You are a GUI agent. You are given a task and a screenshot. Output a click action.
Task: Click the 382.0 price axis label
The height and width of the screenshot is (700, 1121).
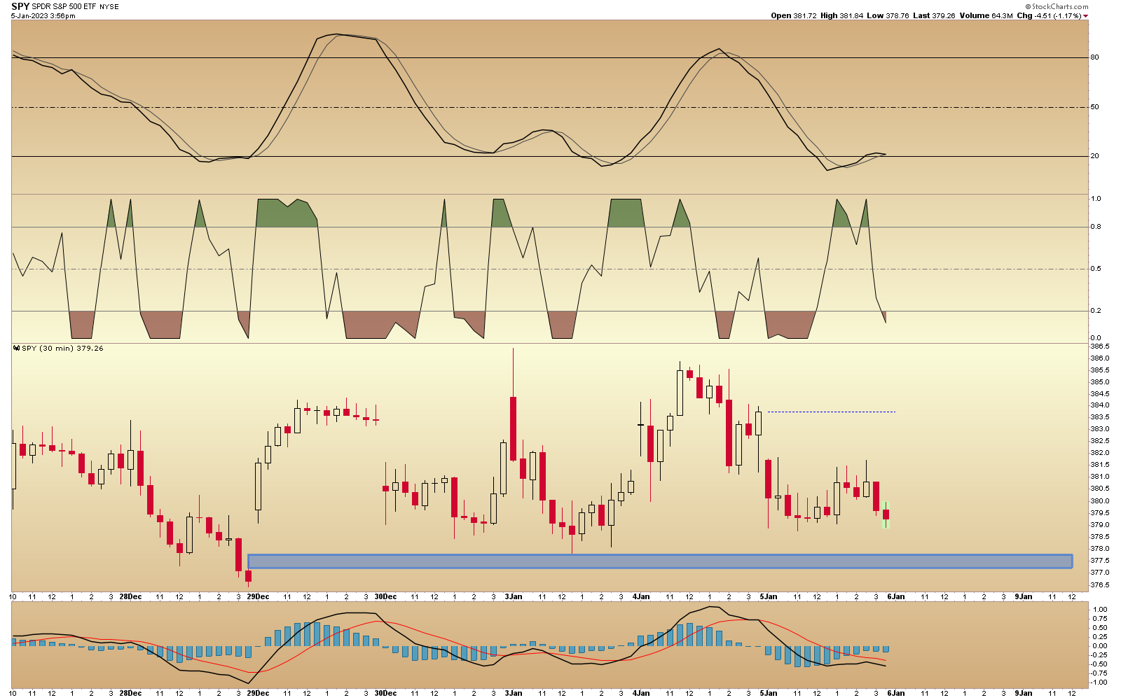(1100, 453)
